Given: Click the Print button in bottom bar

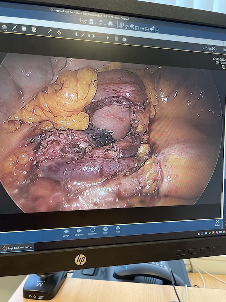Looking at the screenshot, I should click(118, 229).
